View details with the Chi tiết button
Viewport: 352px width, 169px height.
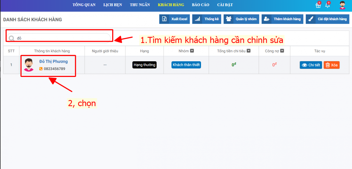[311, 65]
